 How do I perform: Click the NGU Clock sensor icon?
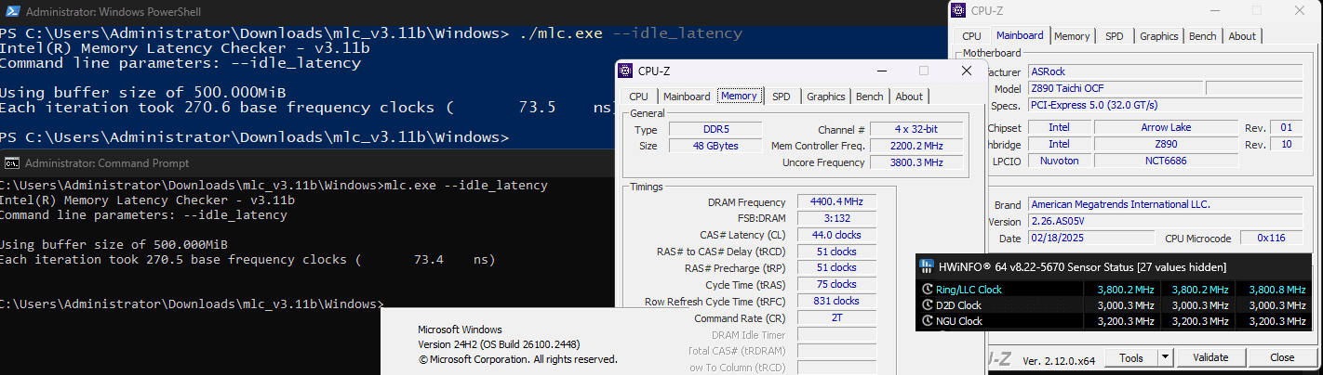tap(928, 321)
